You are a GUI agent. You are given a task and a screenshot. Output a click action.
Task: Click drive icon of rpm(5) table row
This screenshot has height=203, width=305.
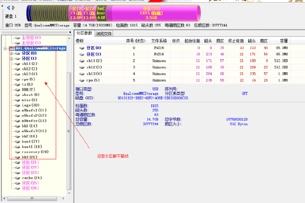81,80
